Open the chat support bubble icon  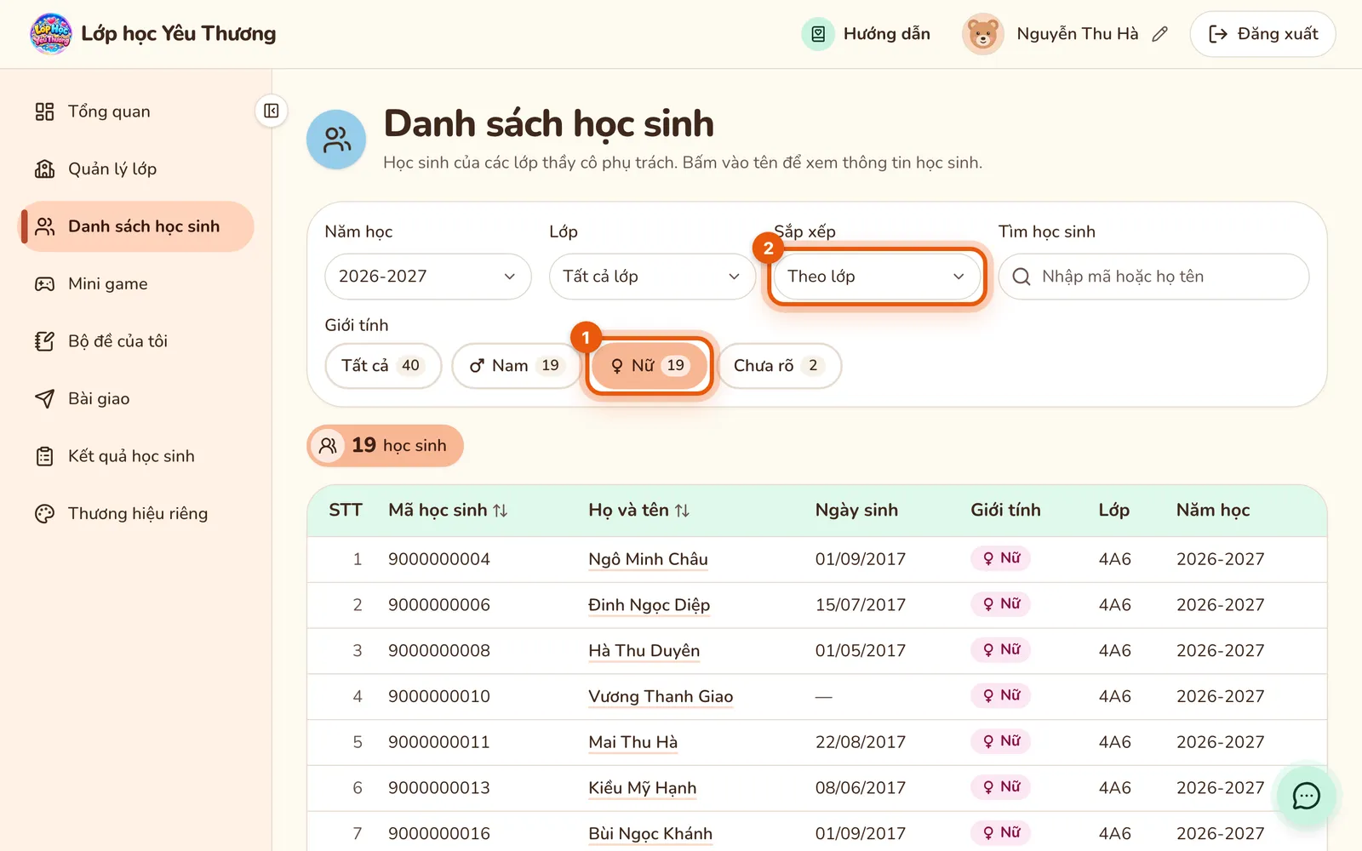click(x=1306, y=796)
